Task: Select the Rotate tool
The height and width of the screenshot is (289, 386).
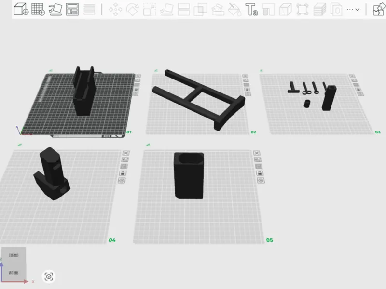Action: (x=132, y=9)
